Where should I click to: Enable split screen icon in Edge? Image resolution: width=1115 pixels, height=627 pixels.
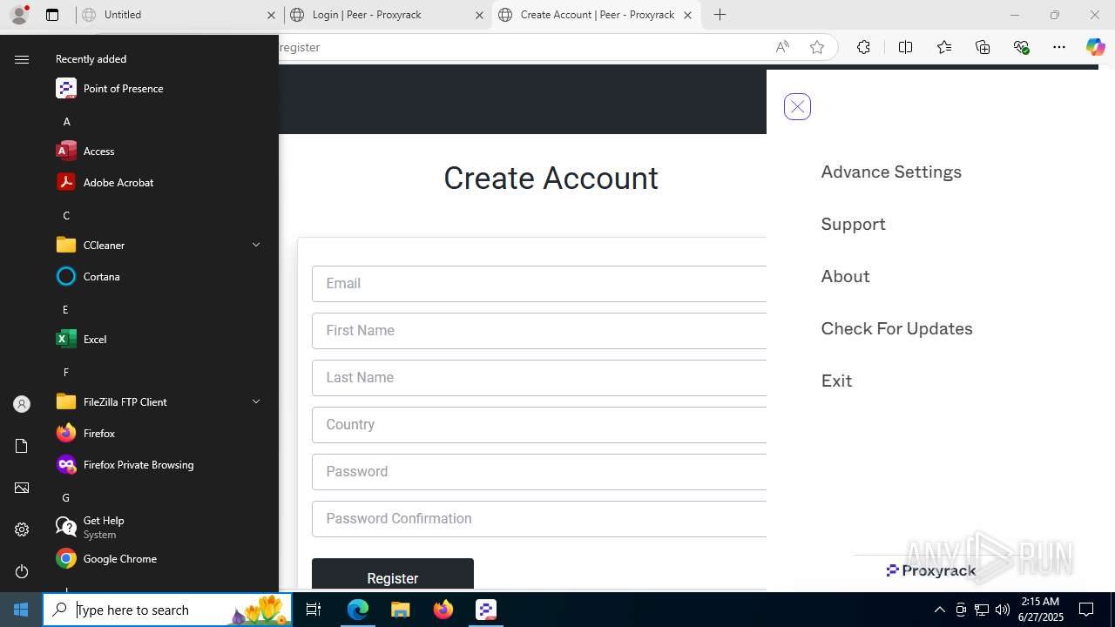905,47
